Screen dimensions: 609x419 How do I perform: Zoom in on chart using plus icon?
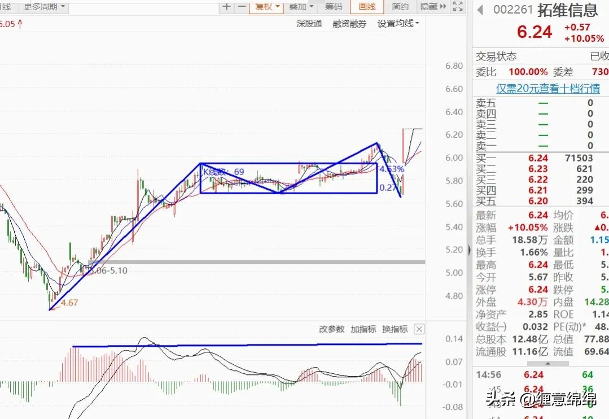227,7
